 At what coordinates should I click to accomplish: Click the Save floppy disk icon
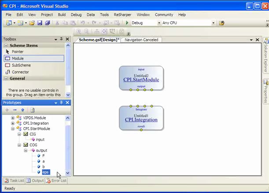(40, 23)
